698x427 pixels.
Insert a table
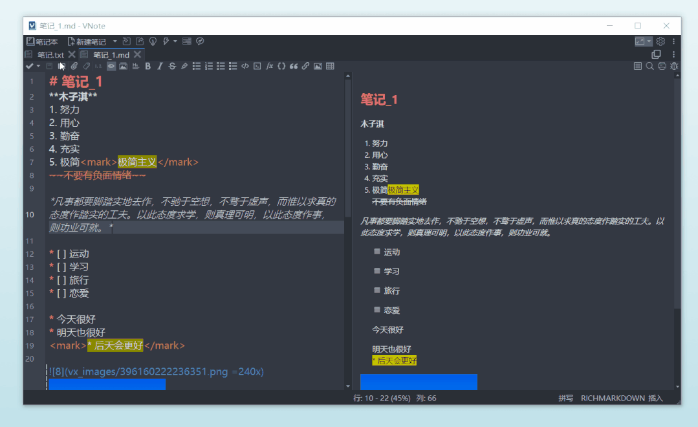click(330, 67)
